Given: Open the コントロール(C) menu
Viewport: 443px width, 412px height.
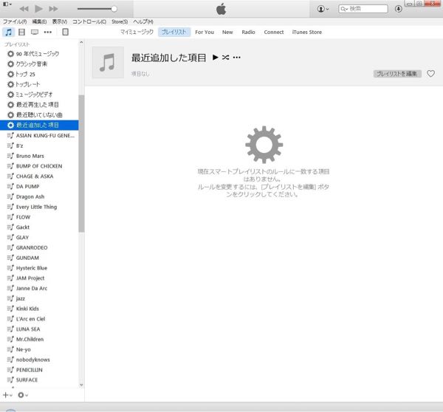Looking at the screenshot, I should point(89,21).
